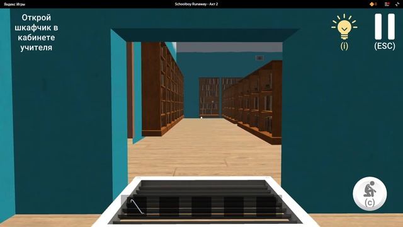Click the orange Yandex coin balance icon
Screen dimensions: 403x227
click(373, 4)
